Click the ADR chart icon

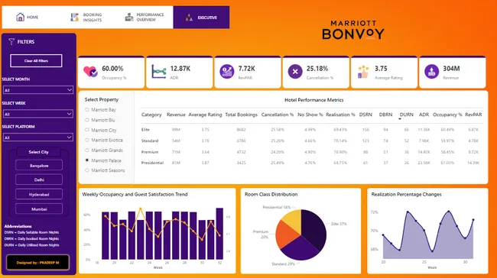[159, 72]
